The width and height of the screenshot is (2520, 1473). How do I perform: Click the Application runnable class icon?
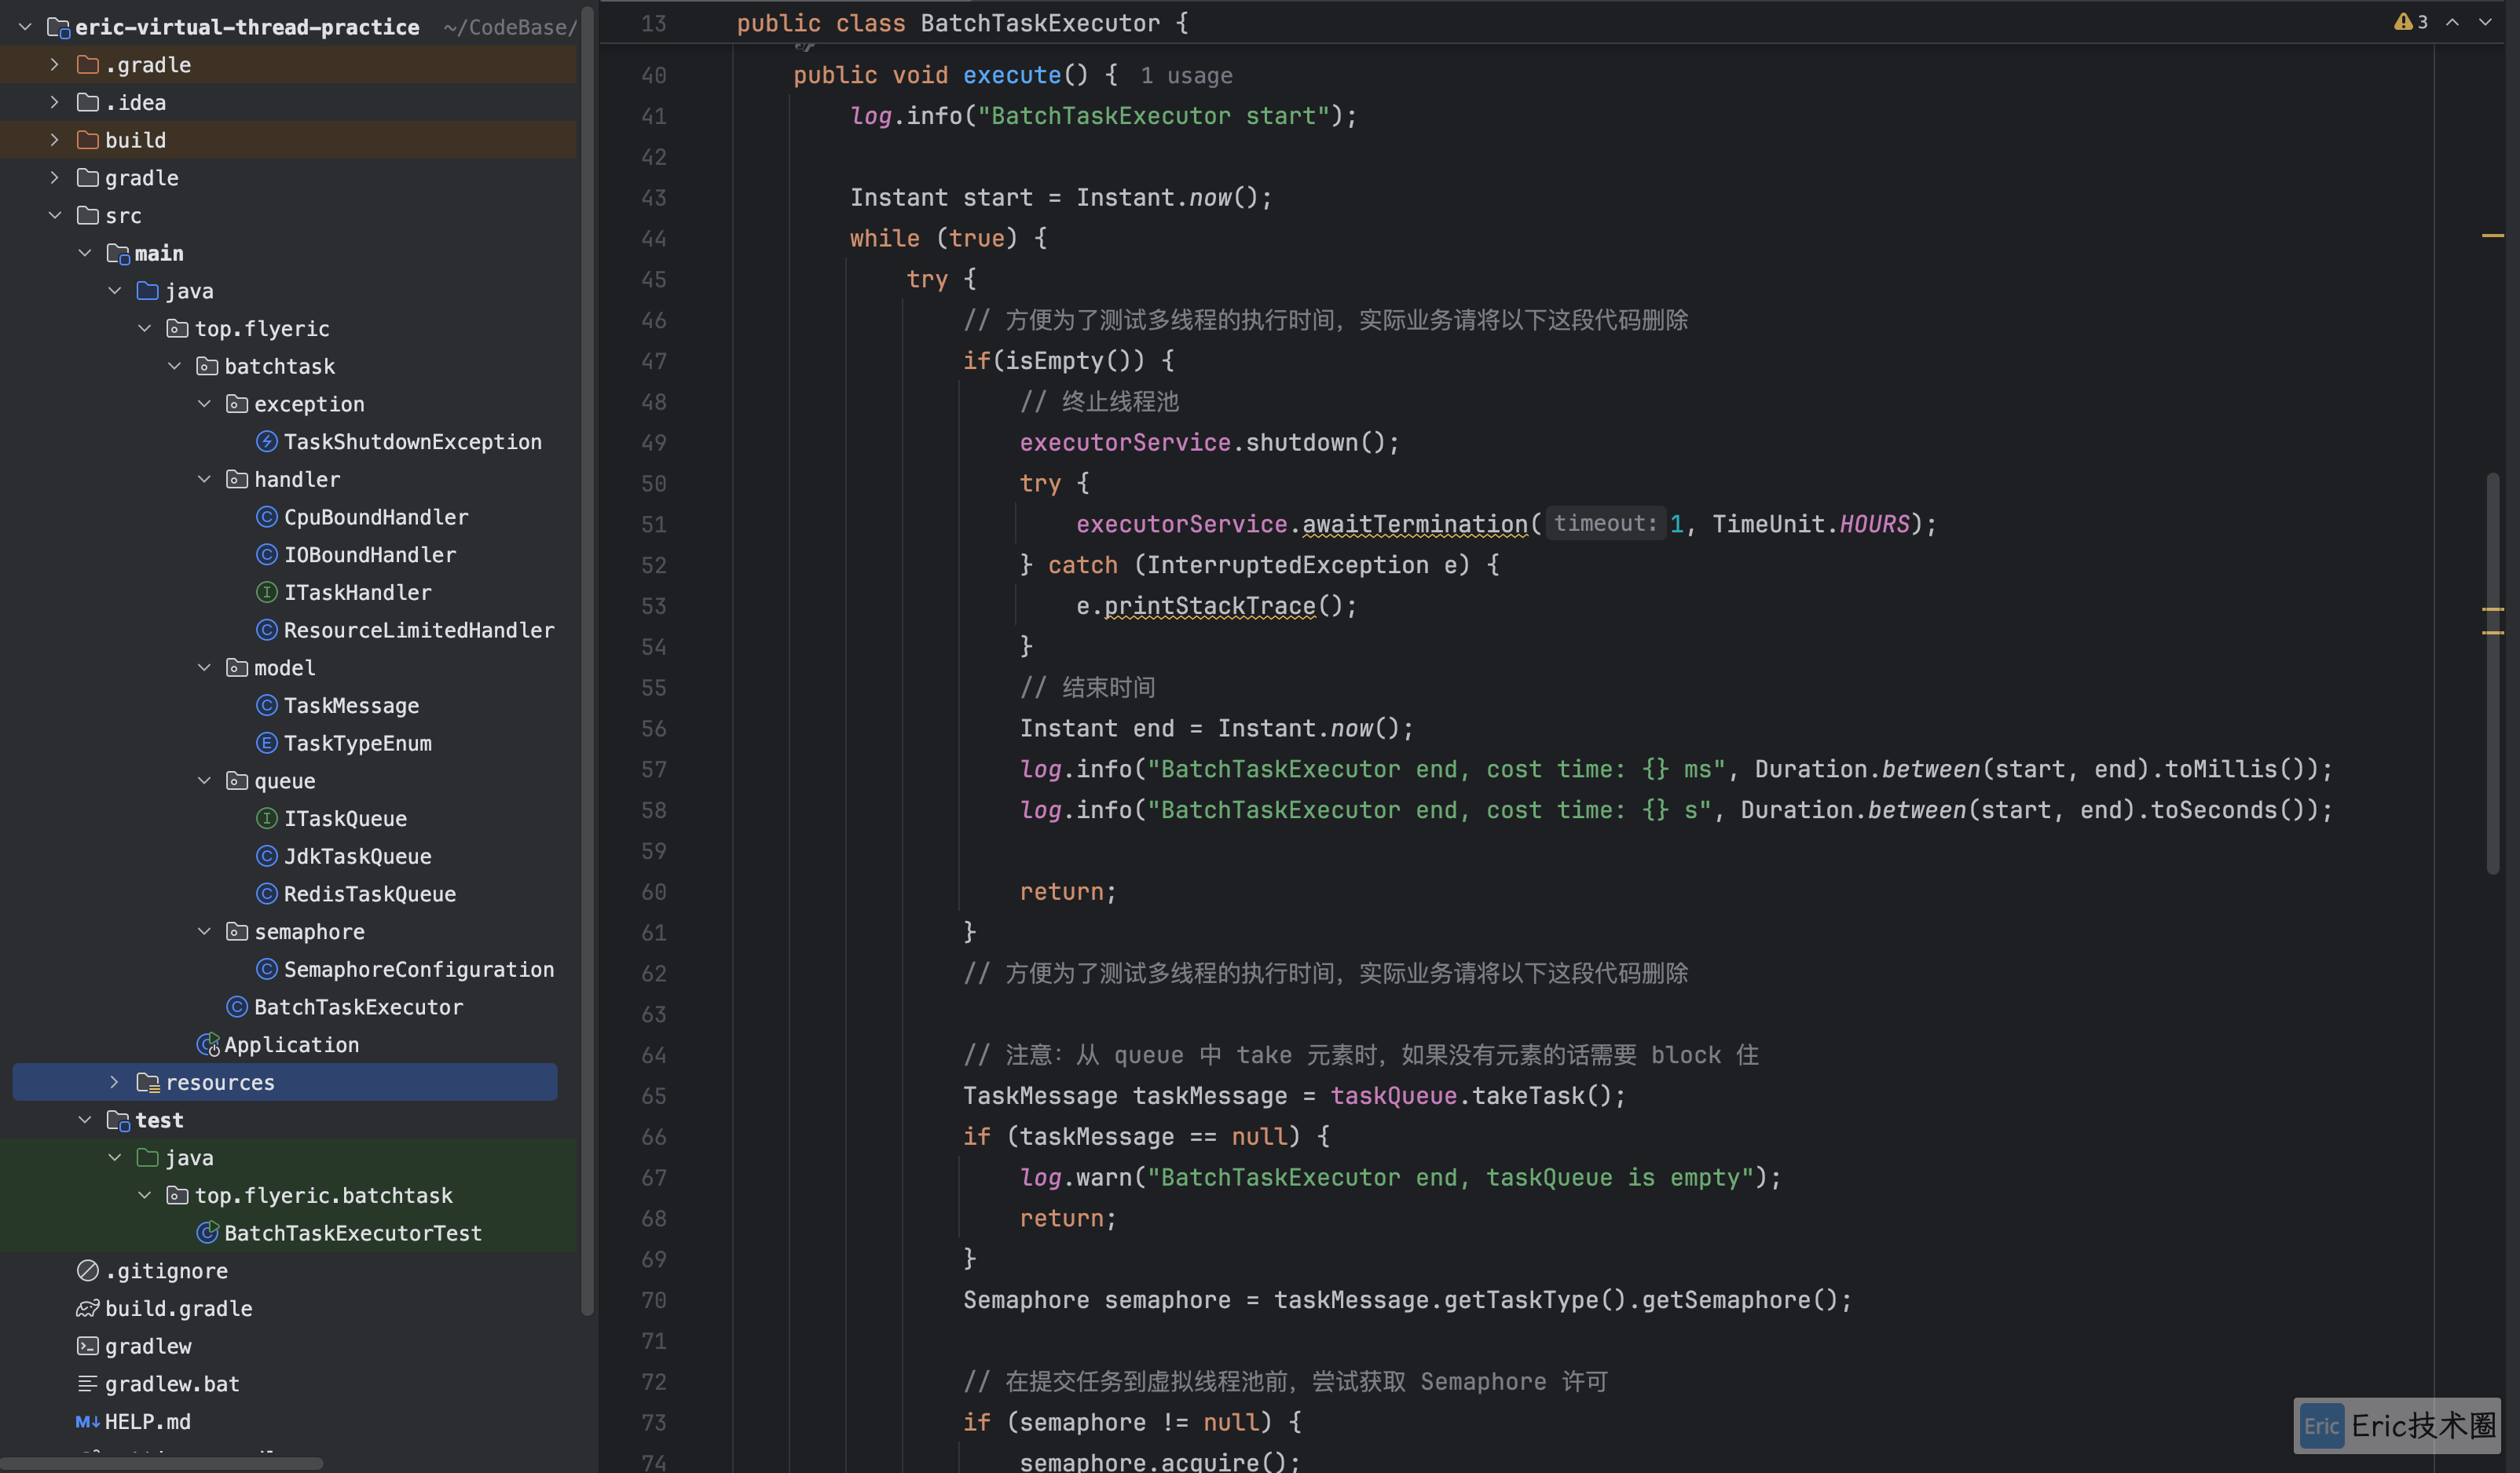coord(208,1045)
